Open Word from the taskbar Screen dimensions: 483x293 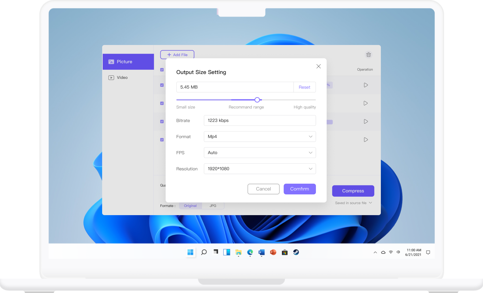point(261,252)
